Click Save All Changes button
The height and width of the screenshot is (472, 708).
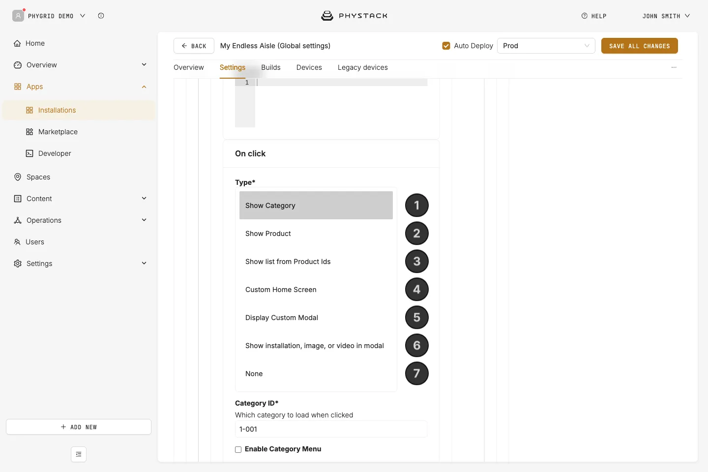tap(640, 46)
